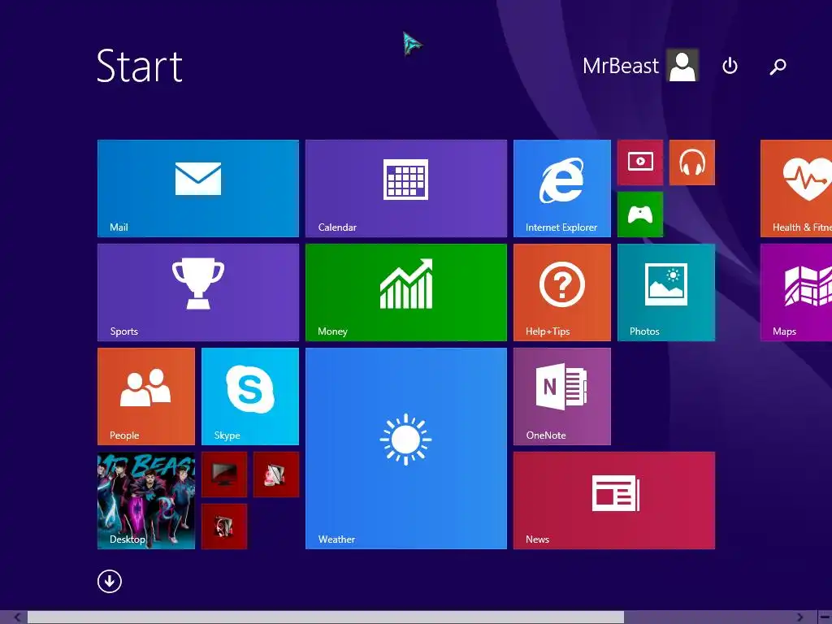Launch the green Xbox Games tile

(x=640, y=214)
